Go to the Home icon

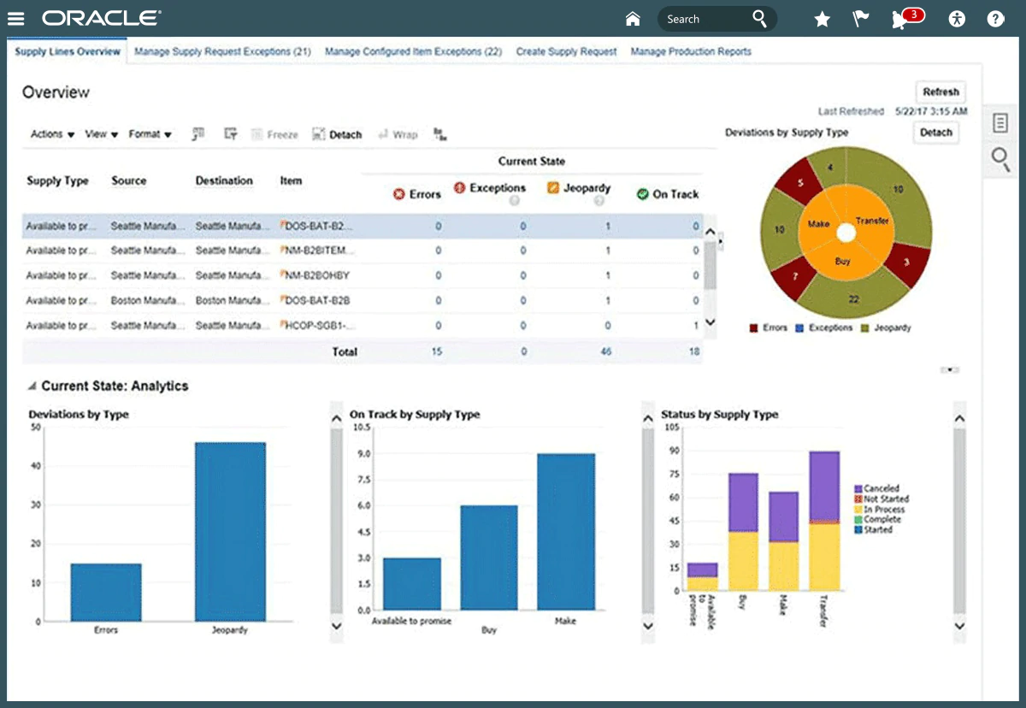click(x=633, y=19)
